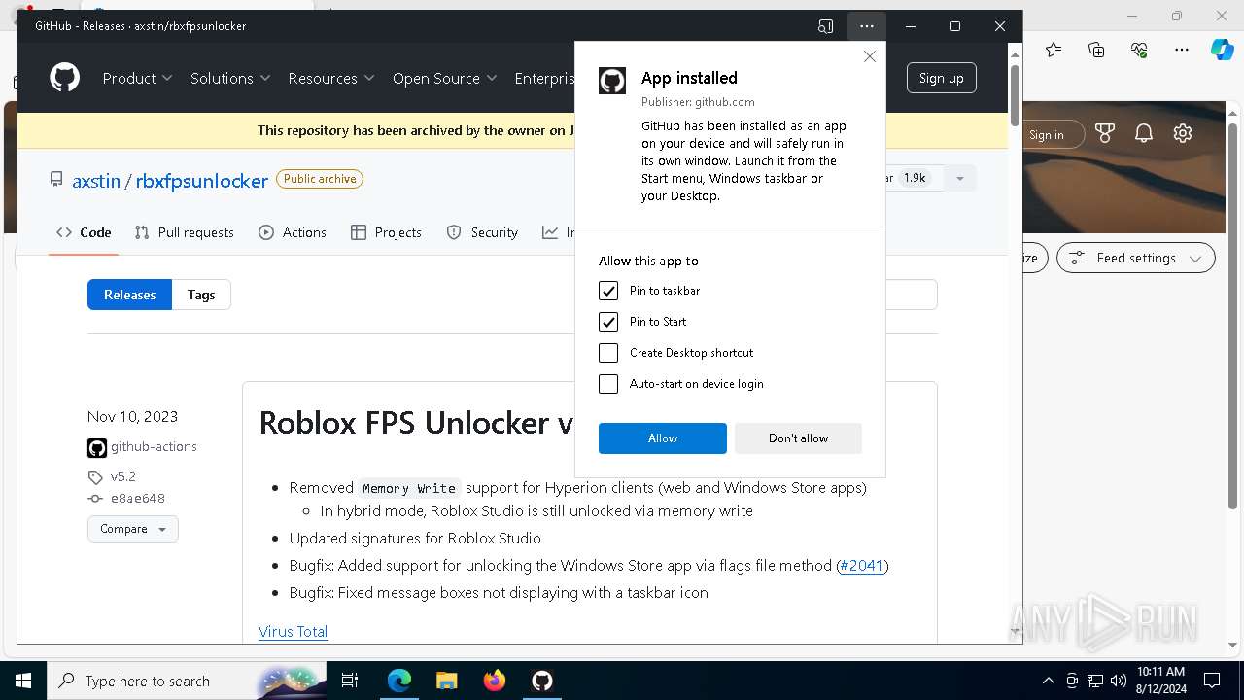The width and height of the screenshot is (1244, 700).
Task: Click the Allow button
Action: 663,438
